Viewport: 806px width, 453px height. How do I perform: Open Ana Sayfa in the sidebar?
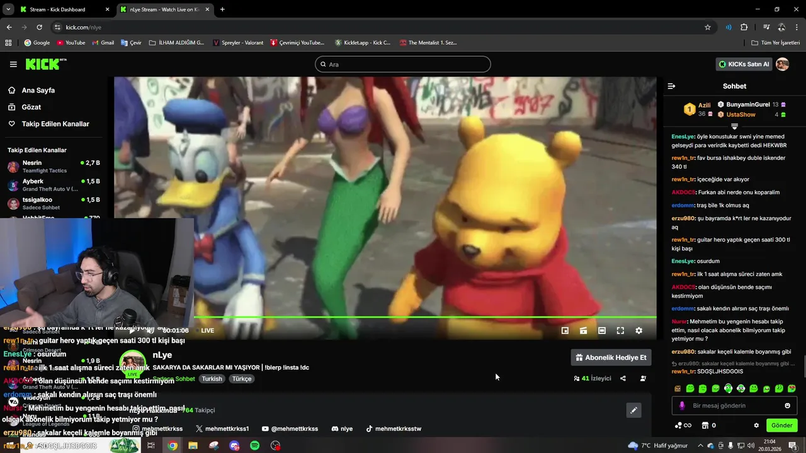pyautogui.click(x=38, y=90)
